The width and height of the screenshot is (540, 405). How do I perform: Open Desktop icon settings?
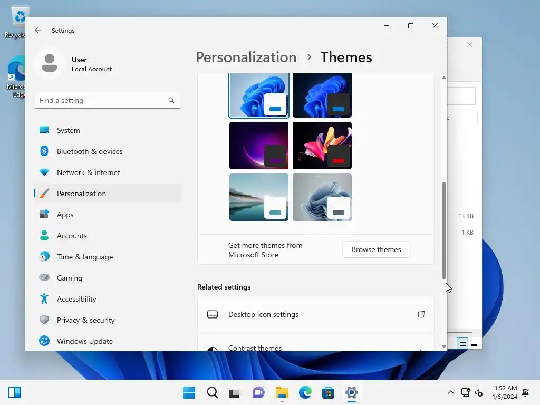pos(315,314)
